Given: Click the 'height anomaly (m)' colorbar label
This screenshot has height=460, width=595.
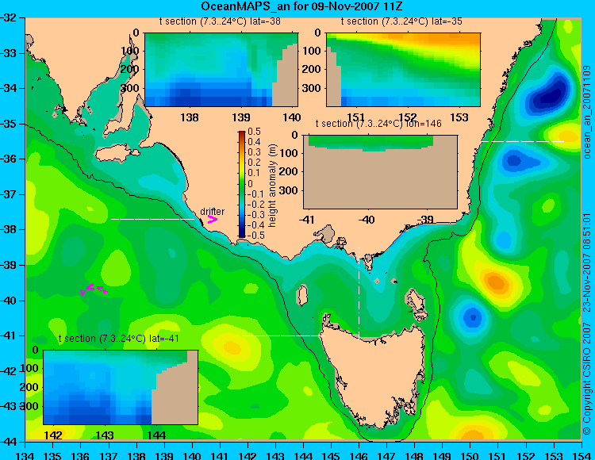Looking at the screenshot, I should point(272,186).
